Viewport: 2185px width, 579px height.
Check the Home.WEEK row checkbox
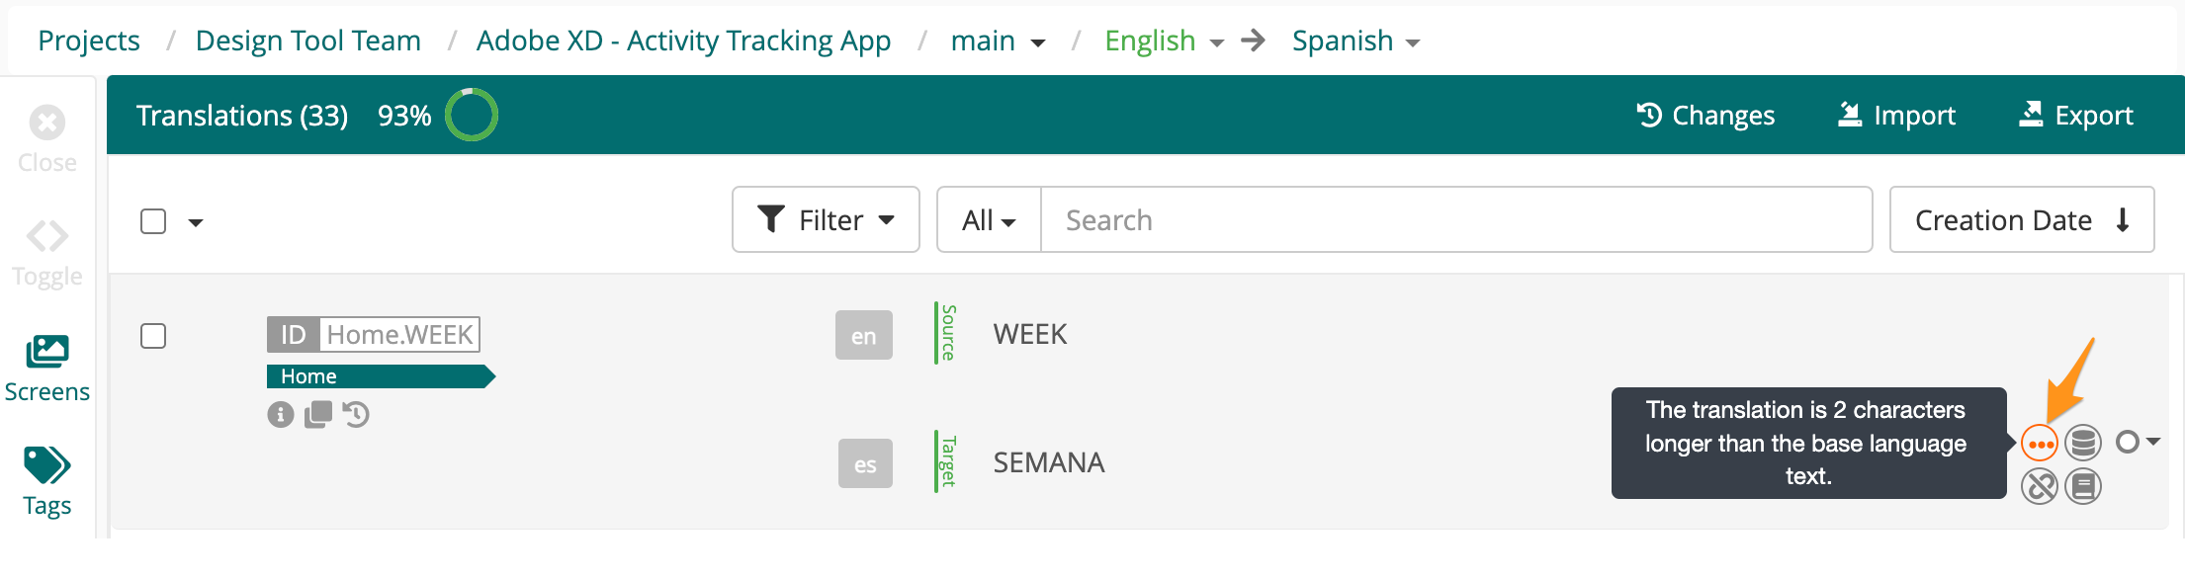(x=153, y=336)
